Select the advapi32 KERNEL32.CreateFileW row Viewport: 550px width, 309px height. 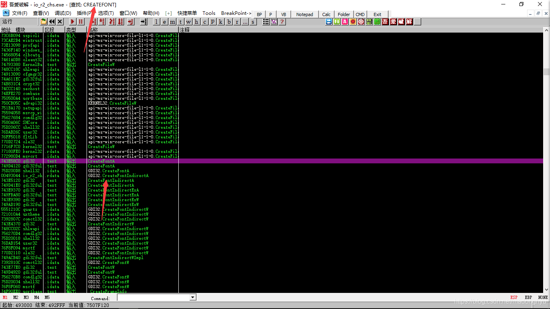[x=272, y=103]
